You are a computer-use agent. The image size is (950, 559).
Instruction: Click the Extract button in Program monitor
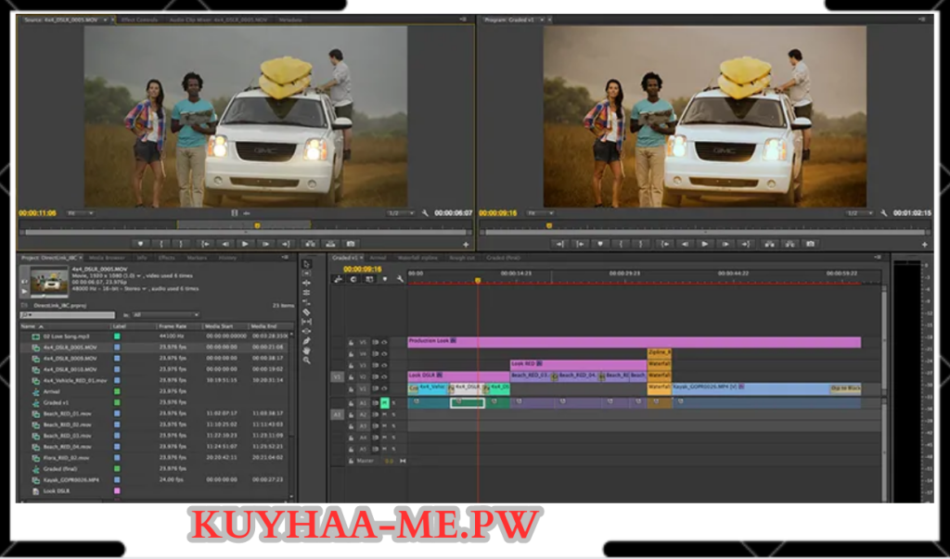click(x=790, y=244)
